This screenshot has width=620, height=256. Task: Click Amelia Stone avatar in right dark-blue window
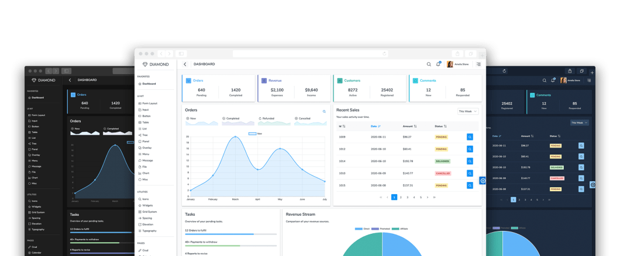pos(563,80)
